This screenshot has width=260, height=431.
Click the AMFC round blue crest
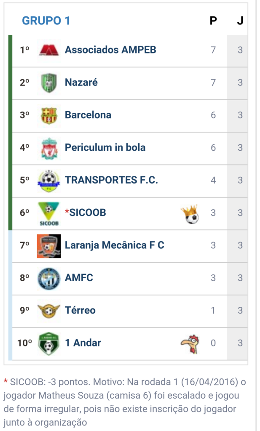tap(49, 278)
